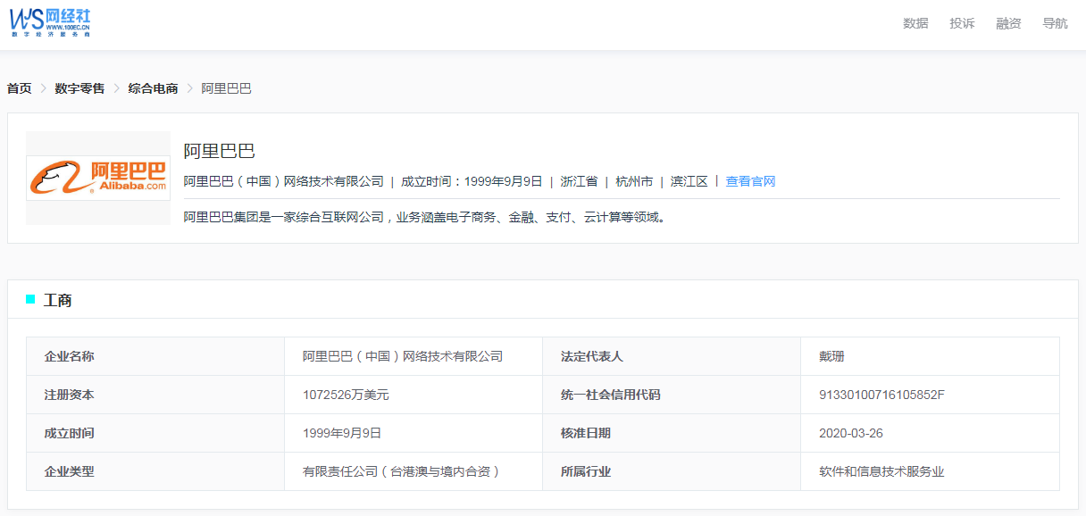Viewport: 1086px width, 516px height.
Task: Navigate to the 综合电商 breadcrumb link
Action: (153, 88)
